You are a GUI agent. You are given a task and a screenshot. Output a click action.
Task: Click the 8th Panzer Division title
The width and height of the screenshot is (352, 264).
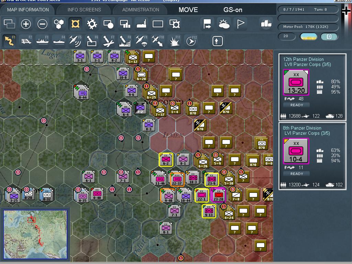(302, 128)
